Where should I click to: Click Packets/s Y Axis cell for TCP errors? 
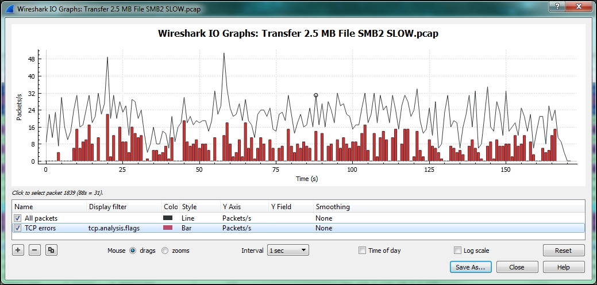[237, 228]
